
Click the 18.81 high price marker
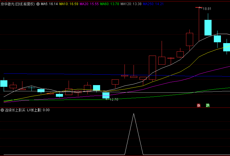click(207, 9)
